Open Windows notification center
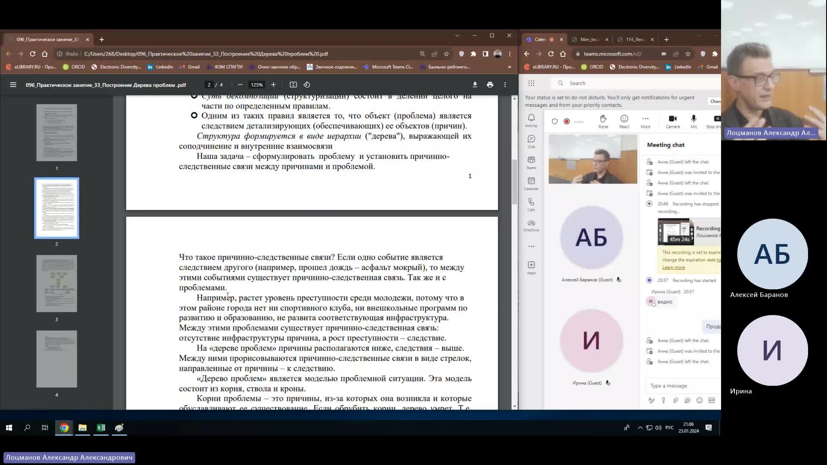Image resolution: width=827 pixels, height=465 pixels. click(x=709, y=428)
